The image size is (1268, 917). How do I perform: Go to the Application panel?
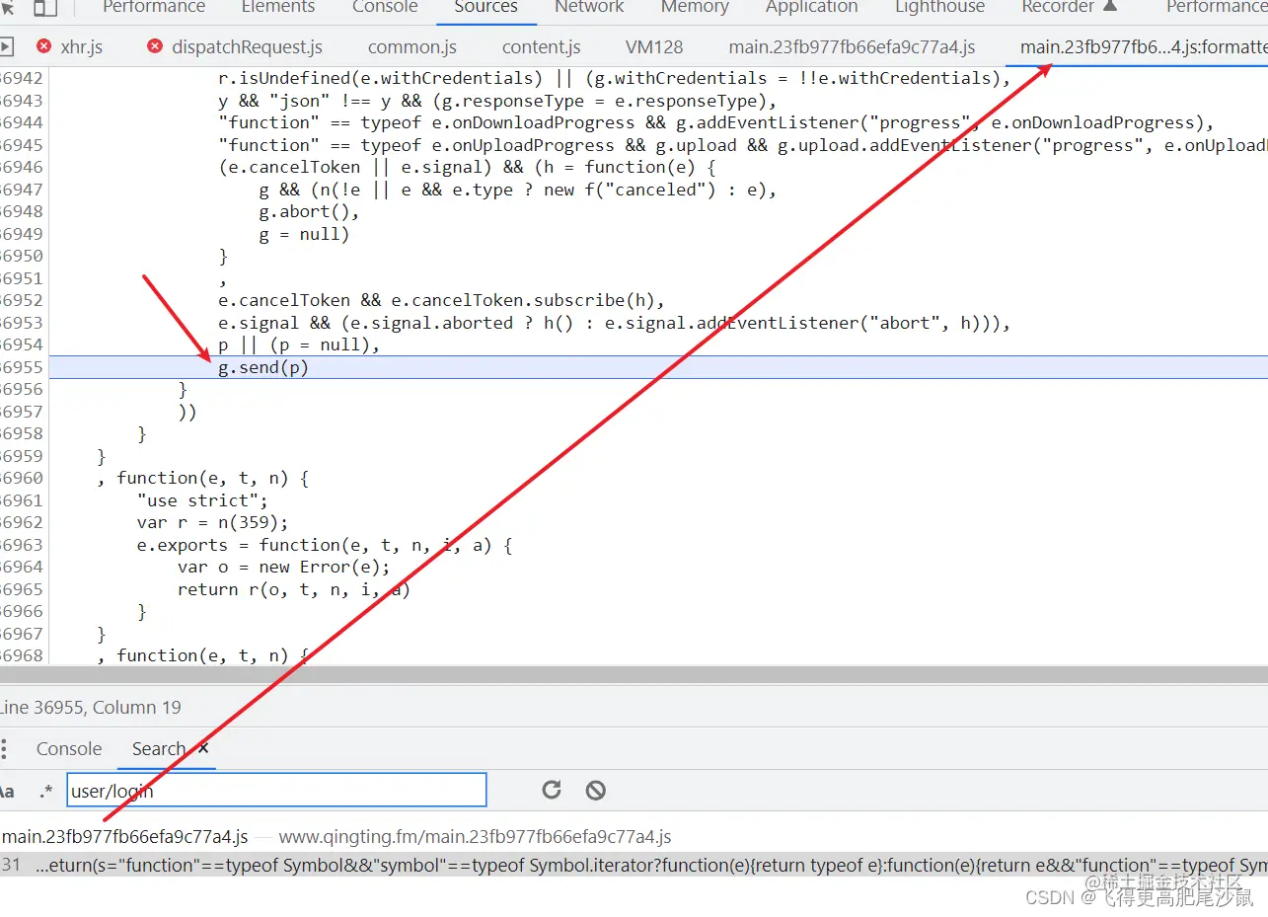coord(812,8)
